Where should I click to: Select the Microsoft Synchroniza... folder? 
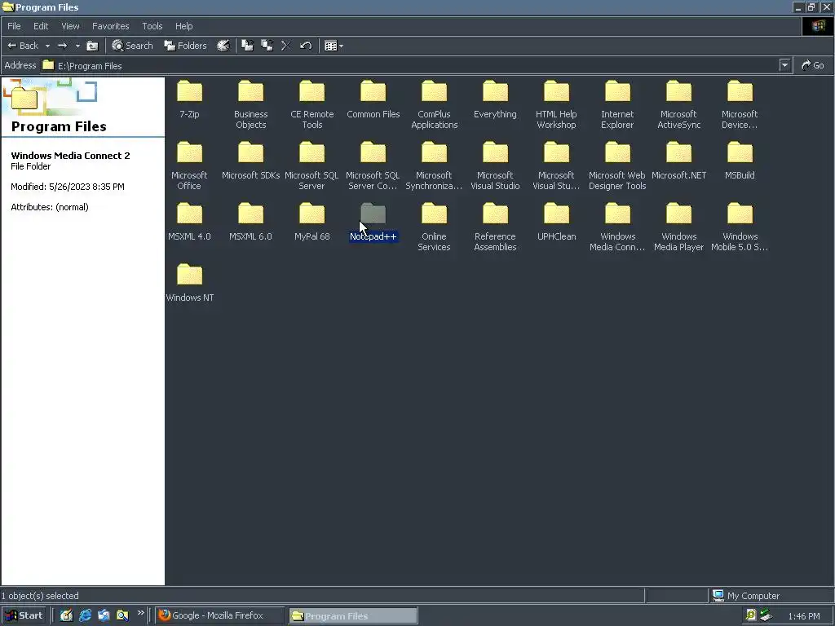tap(434, 166)
